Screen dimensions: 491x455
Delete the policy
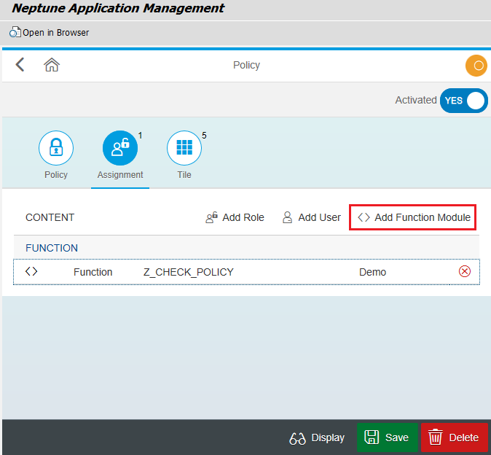coord(454,437)
